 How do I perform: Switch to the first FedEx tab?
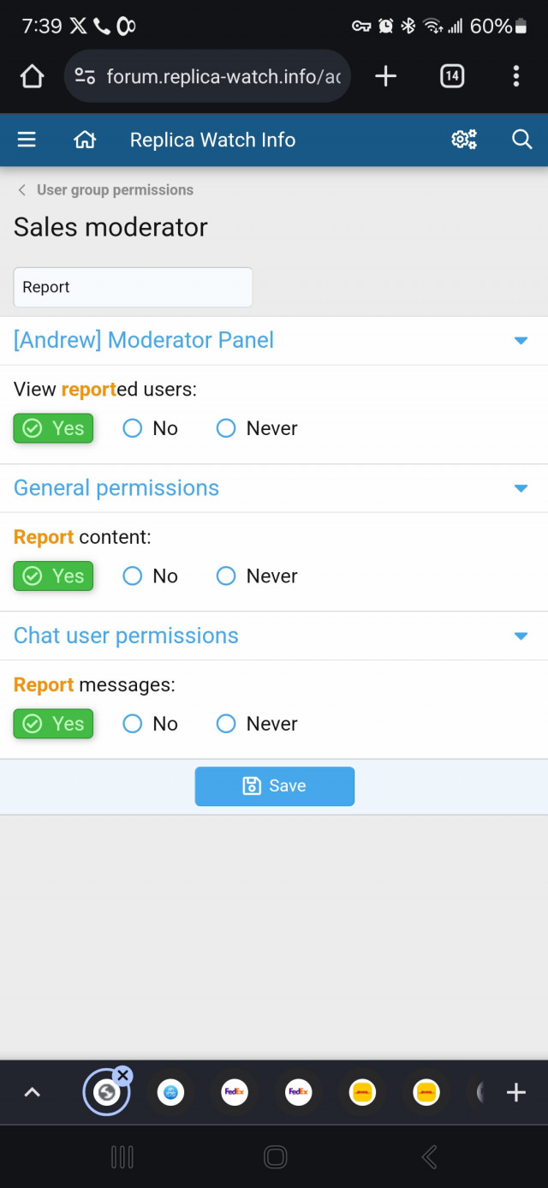point(235,1092)
